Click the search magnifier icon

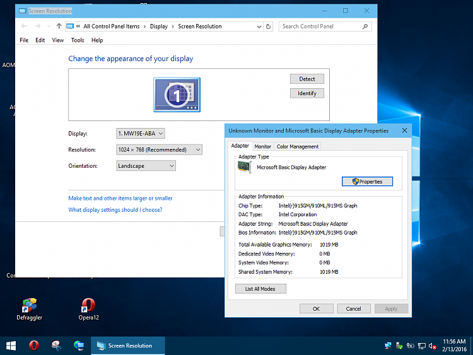(x=365, y=26)
